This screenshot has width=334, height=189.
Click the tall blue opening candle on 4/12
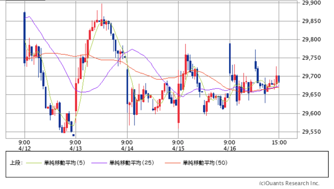pos(25,38)
